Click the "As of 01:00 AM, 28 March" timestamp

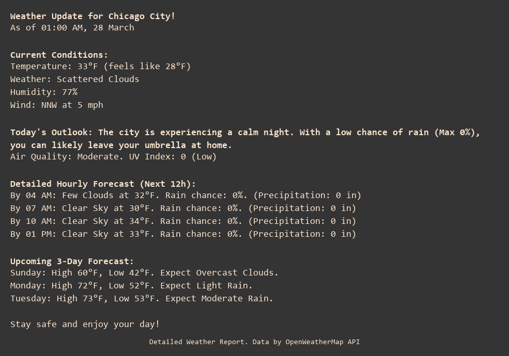(72, 28)
